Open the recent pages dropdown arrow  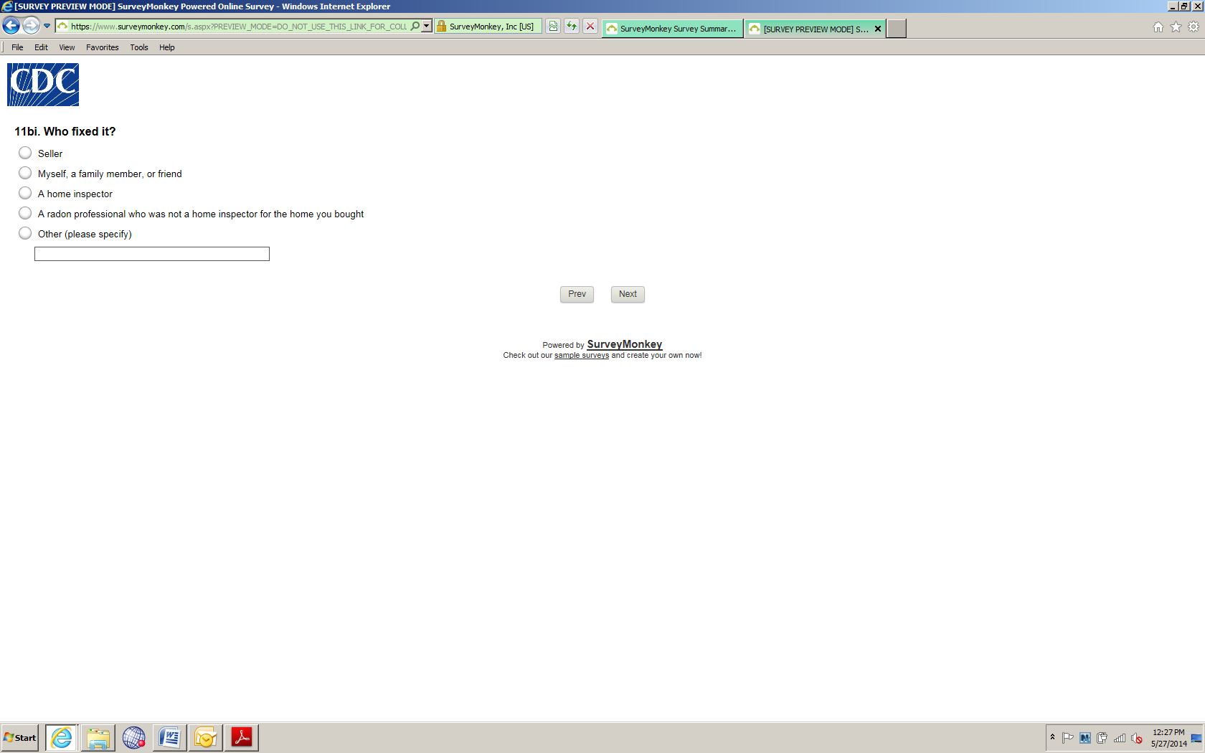(x=47, y=26)
